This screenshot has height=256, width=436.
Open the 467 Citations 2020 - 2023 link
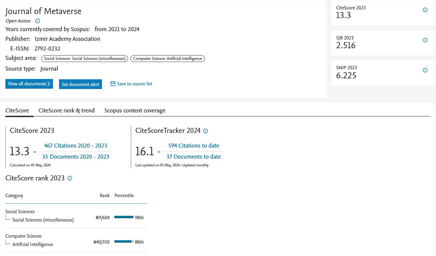[x=76, y=145]
